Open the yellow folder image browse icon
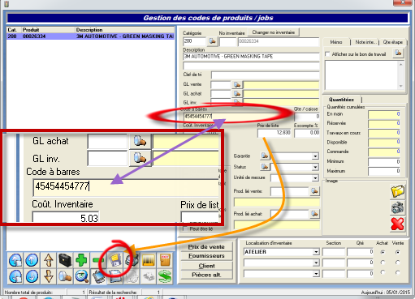The image size is (415, 299). coord(397,191)
